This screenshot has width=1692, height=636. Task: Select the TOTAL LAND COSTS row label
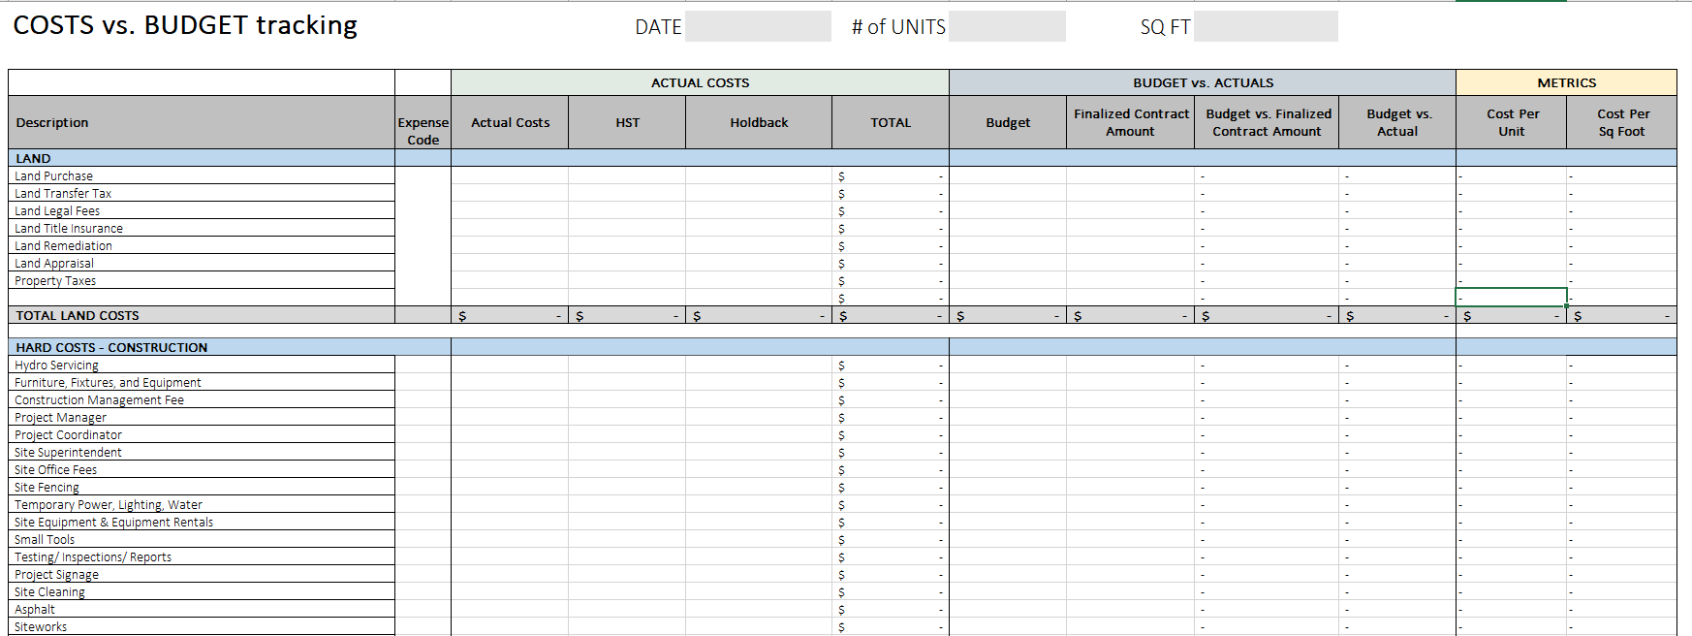click(78, 315)
